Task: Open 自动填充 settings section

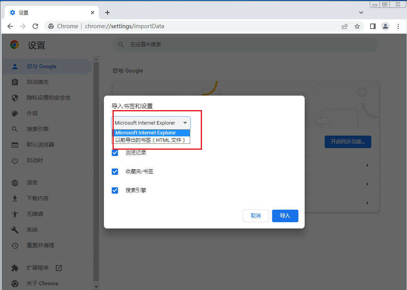Action: [47, 82]
